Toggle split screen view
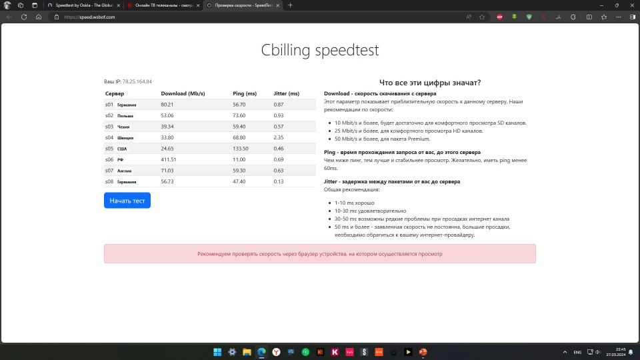This screenshot has width=640, height=360. pyautogui.click(x=589, y=17)
